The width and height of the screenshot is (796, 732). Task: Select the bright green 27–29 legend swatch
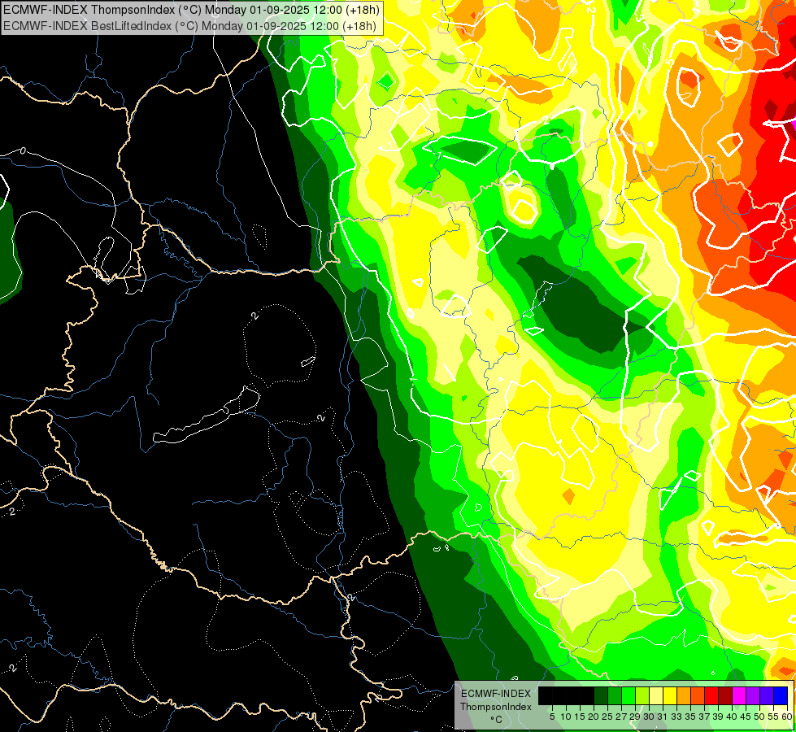pos(629,695)
